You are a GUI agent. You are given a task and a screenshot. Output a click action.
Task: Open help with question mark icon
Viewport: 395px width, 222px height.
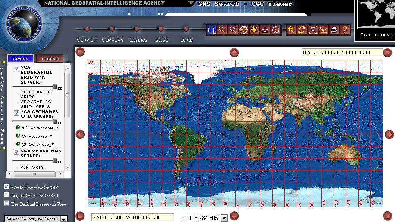(345, 30)
